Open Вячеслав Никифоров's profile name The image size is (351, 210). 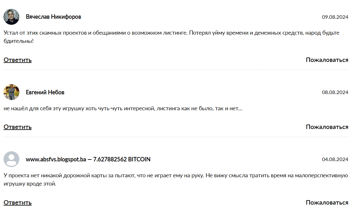(53, 17)
